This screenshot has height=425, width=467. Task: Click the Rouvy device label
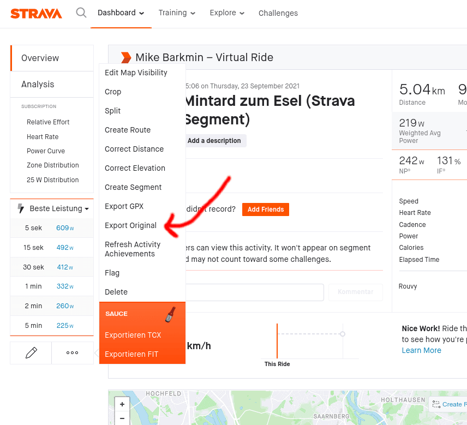point(408,286)
